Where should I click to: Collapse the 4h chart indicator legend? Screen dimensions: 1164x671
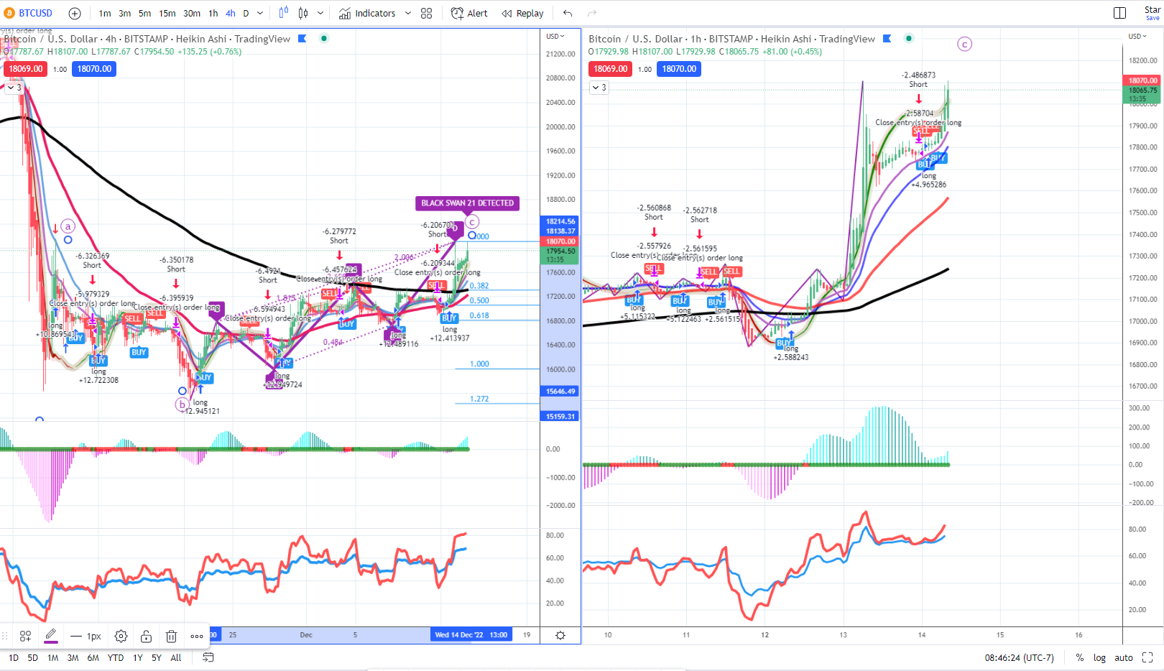coord(15,88)
